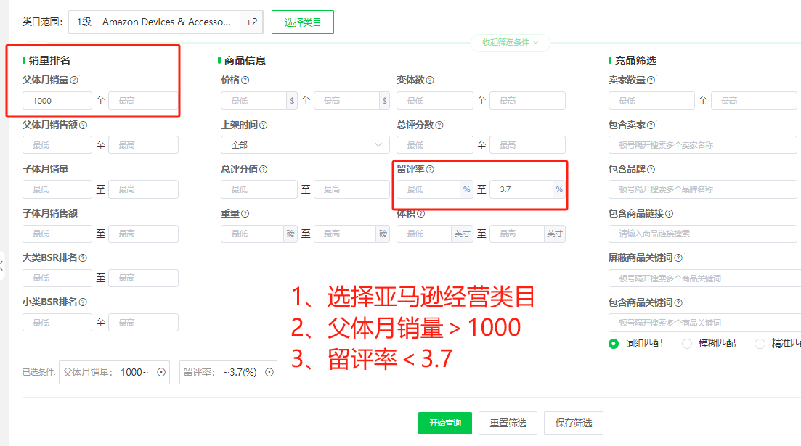Image resolution: width=801 pixels, height=446 pixels.
Task: Remove the 留评率 ~3.7(%) filter tag
Action: [269, 372]
